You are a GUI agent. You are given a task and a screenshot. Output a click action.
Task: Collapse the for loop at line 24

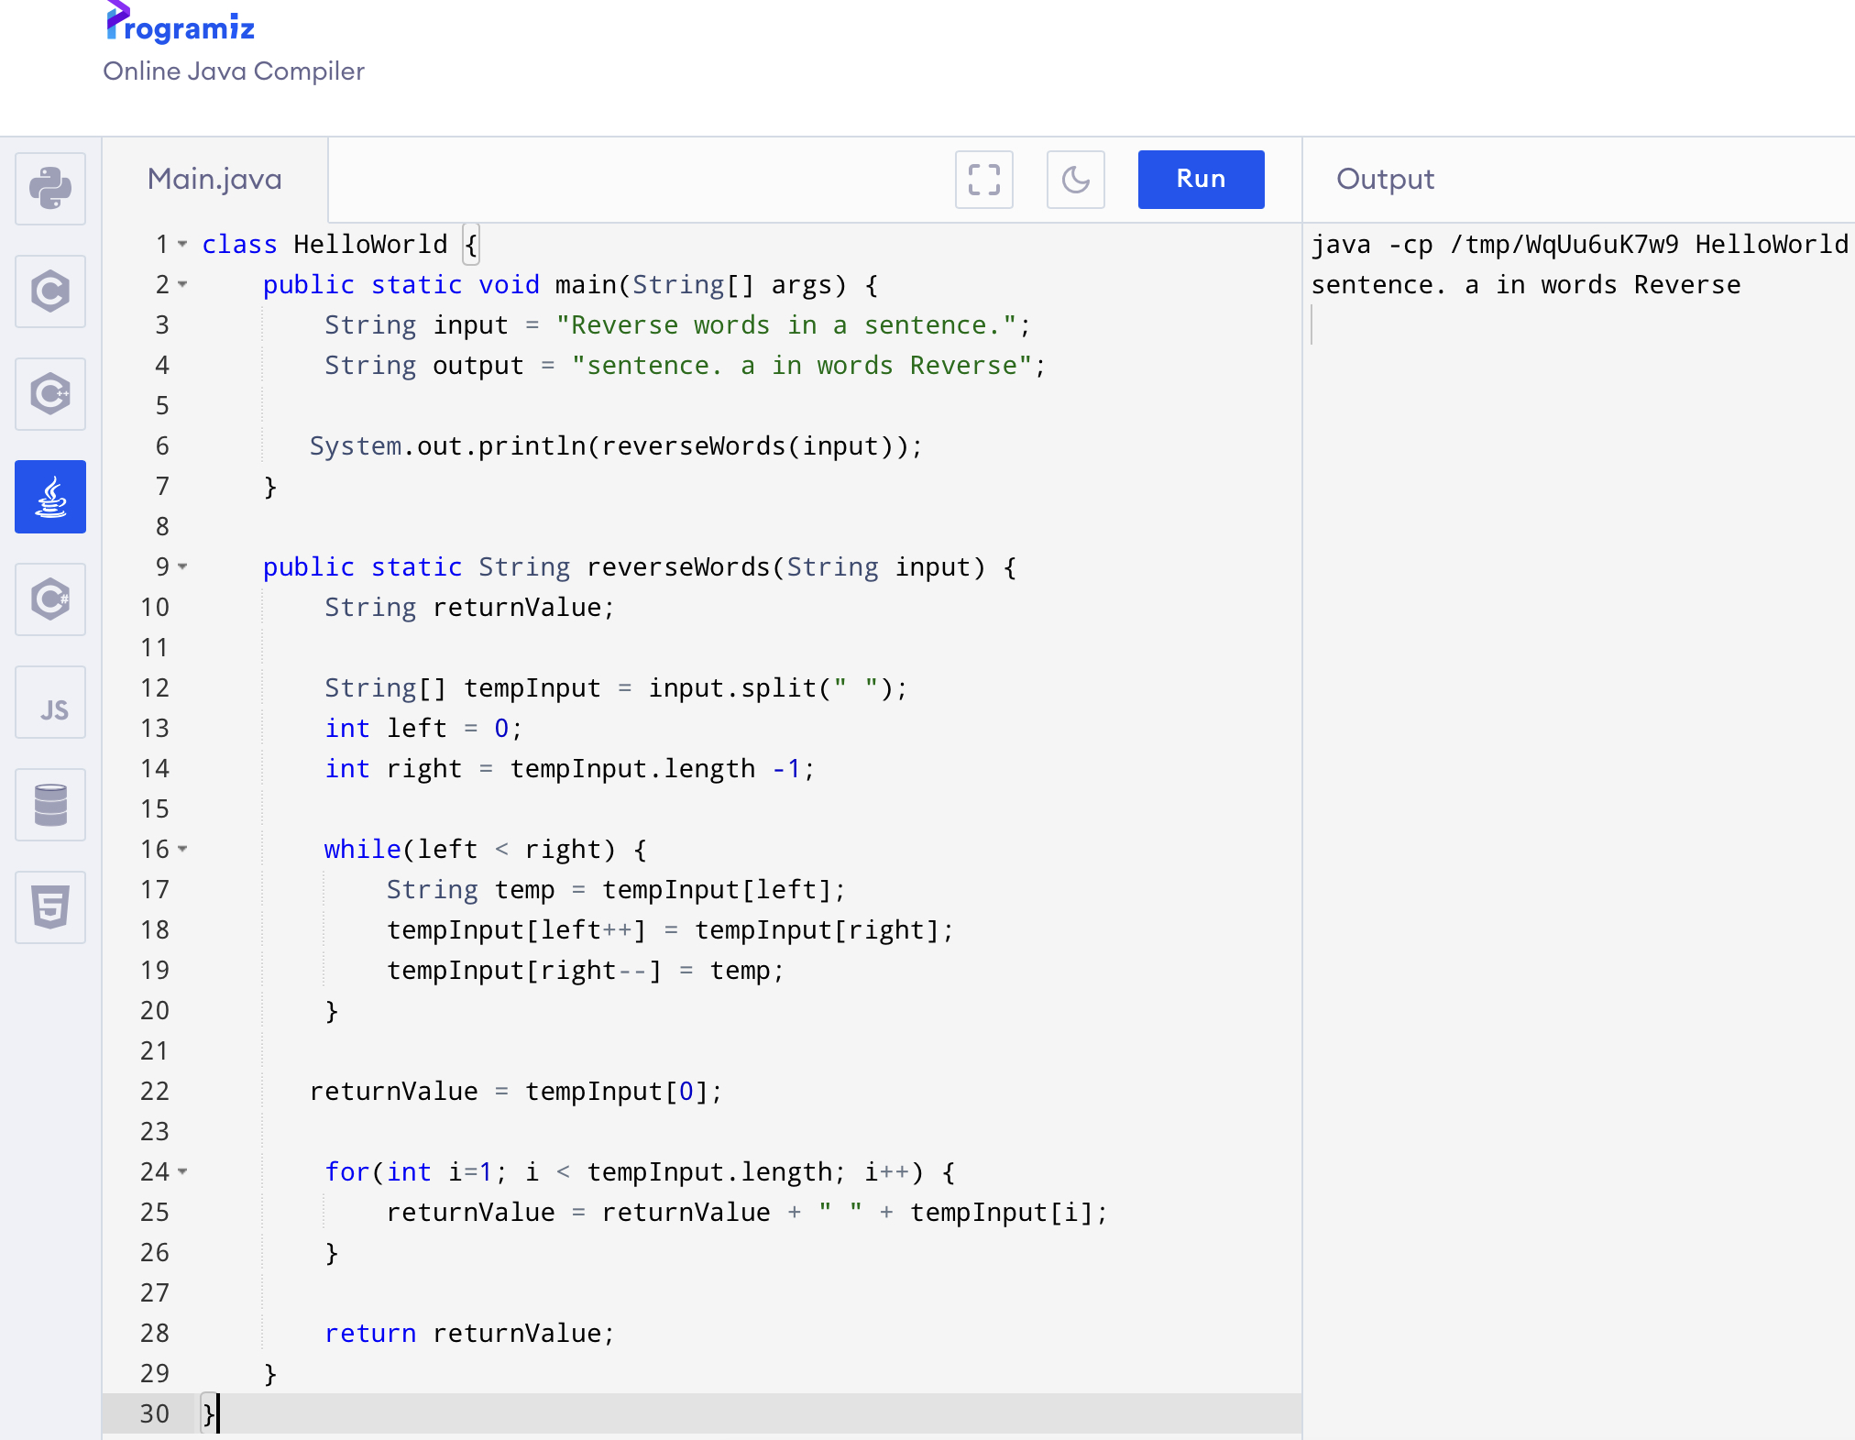point(182,1172)
